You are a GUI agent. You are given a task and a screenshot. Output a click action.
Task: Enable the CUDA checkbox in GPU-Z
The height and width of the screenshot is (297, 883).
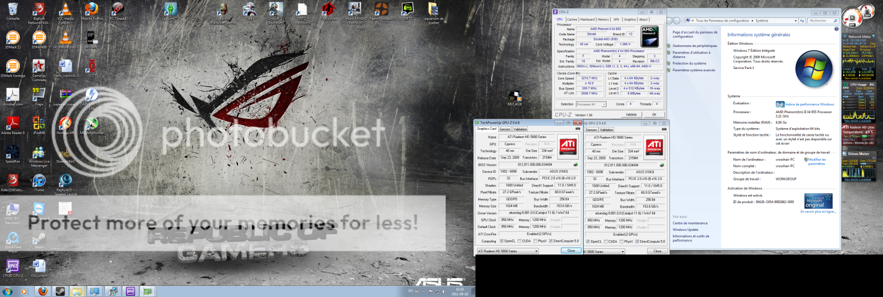click(x=519, y=241)
